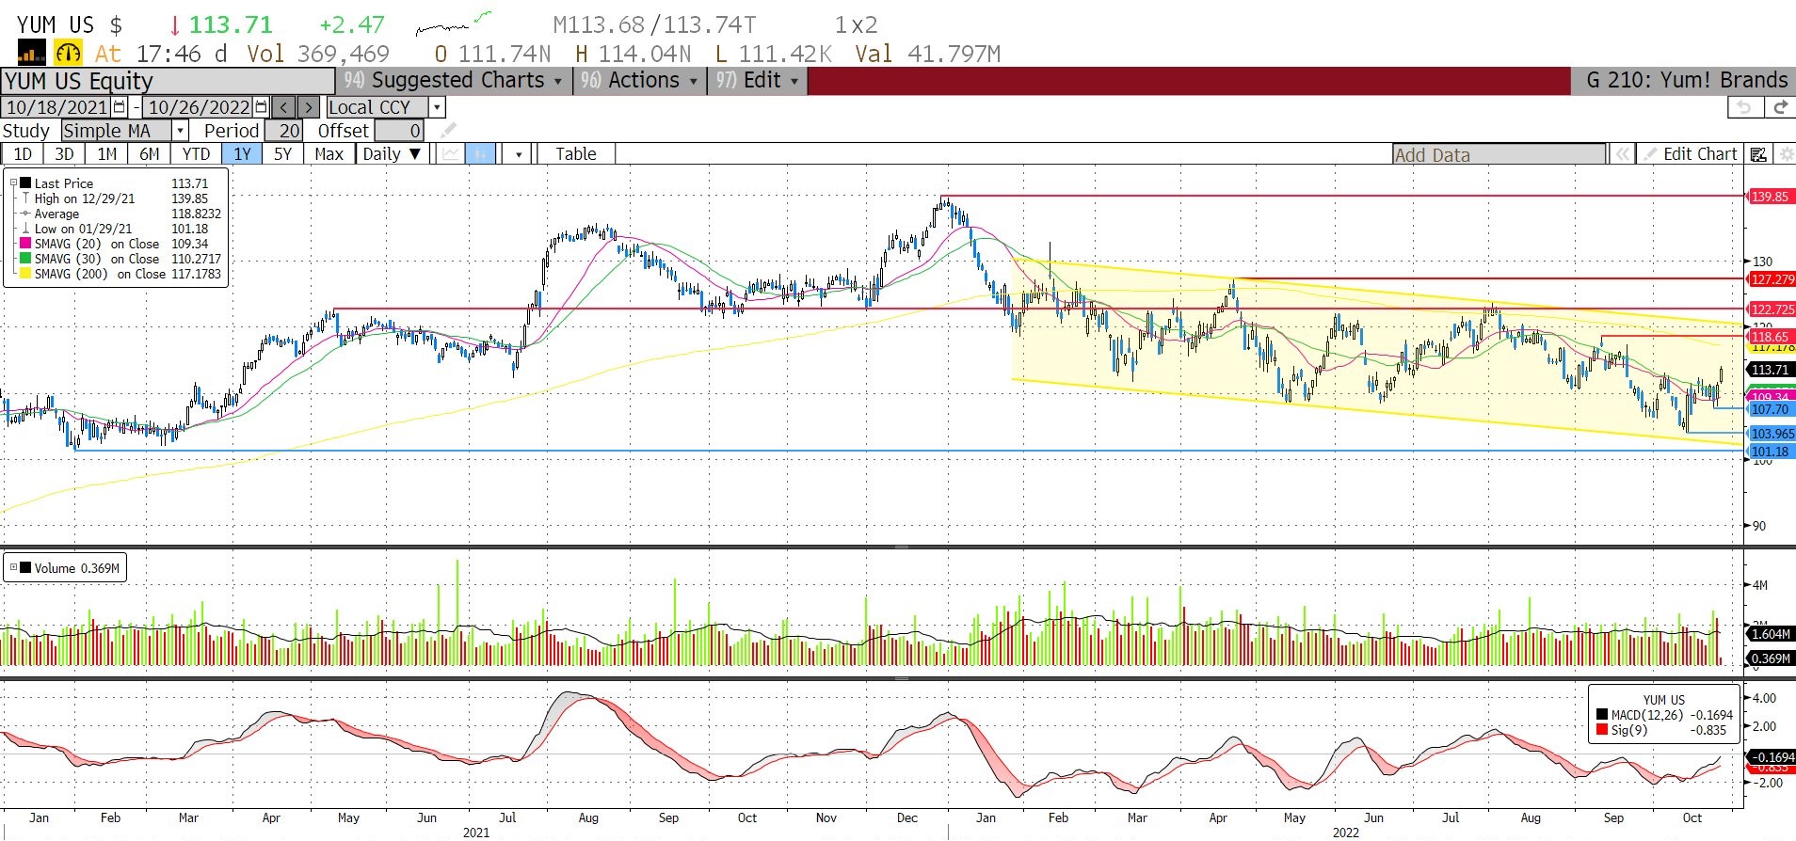Open the Edit dropdown menu
Viewport: 1796px width, 841px height.
757,81
